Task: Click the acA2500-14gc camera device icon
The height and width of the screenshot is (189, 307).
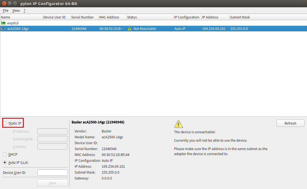Action: pos(3,29)
